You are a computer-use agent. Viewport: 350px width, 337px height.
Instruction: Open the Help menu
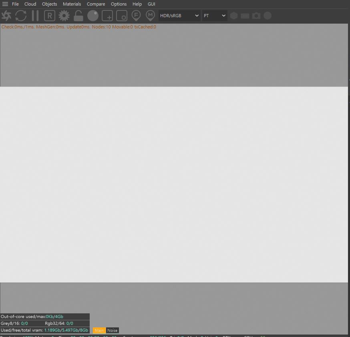tap(137, 4)
